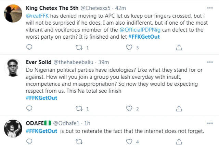This screenshot has width=219, height=148.
Task: Retweet ODAFE's tweet
Action: pos(79,141)
